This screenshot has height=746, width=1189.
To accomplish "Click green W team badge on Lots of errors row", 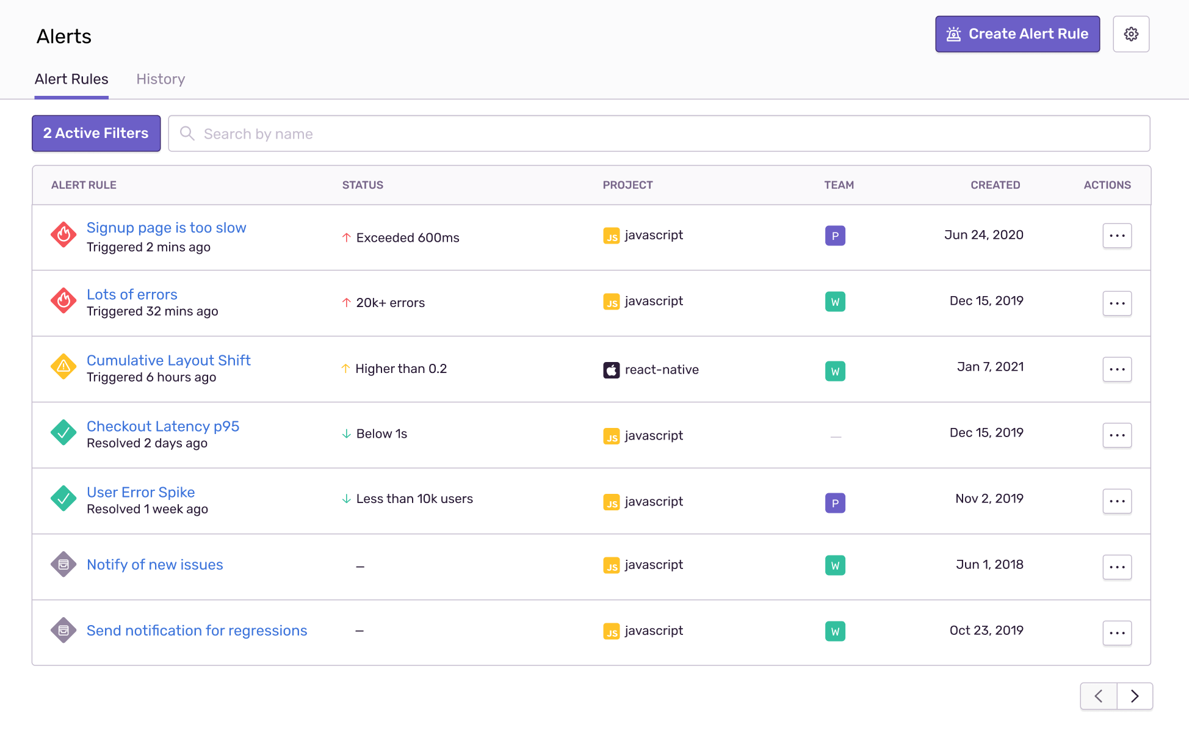I will (834, 302).
